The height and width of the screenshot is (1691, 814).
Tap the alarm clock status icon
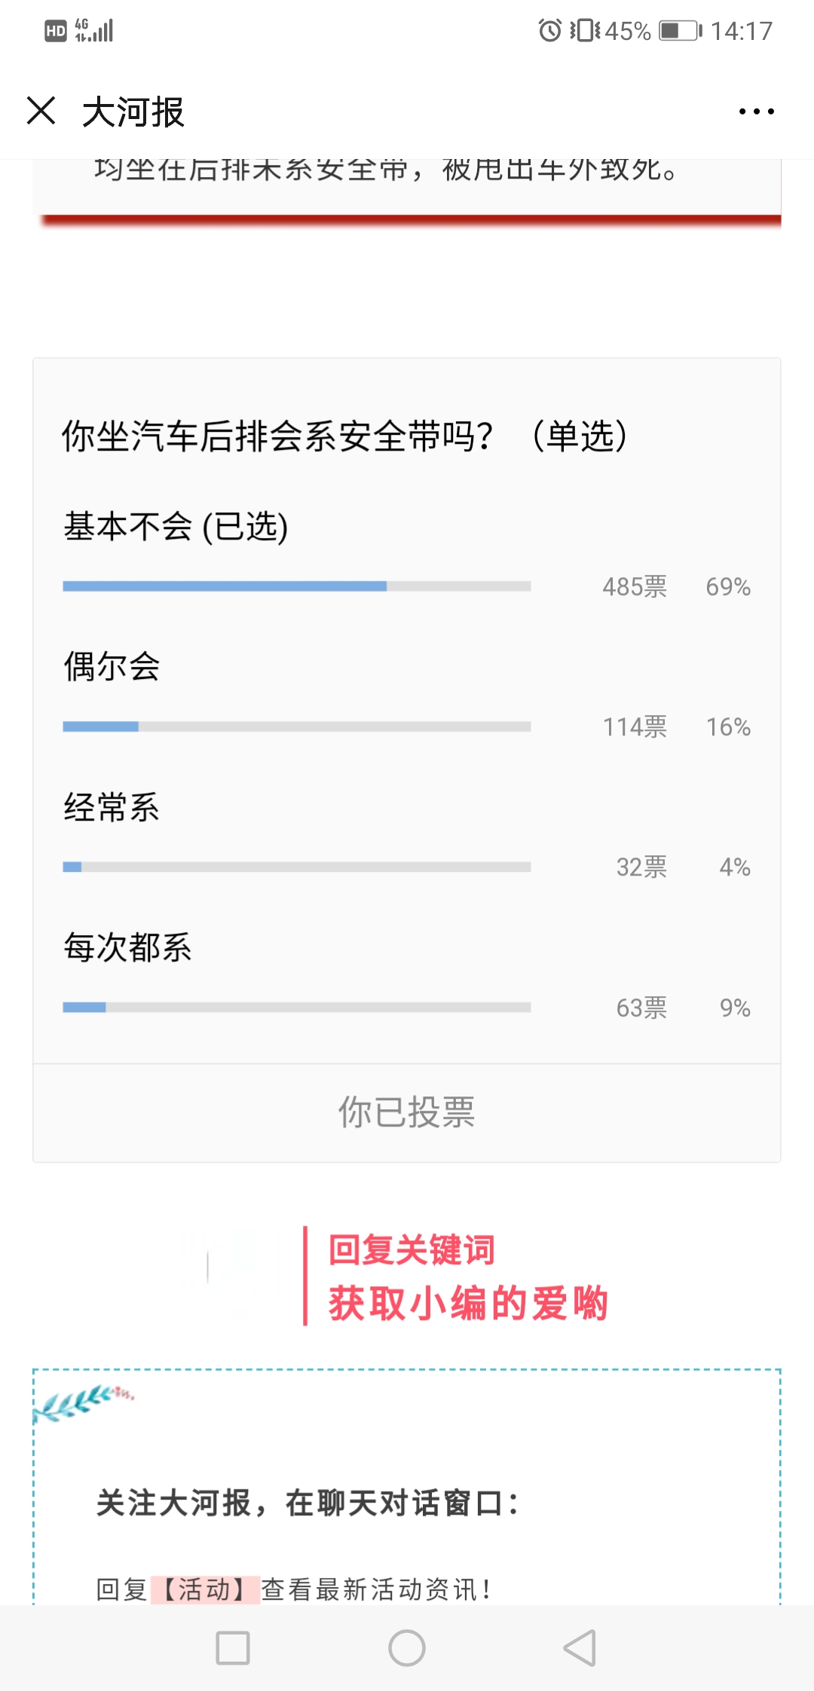coord(549,31)
